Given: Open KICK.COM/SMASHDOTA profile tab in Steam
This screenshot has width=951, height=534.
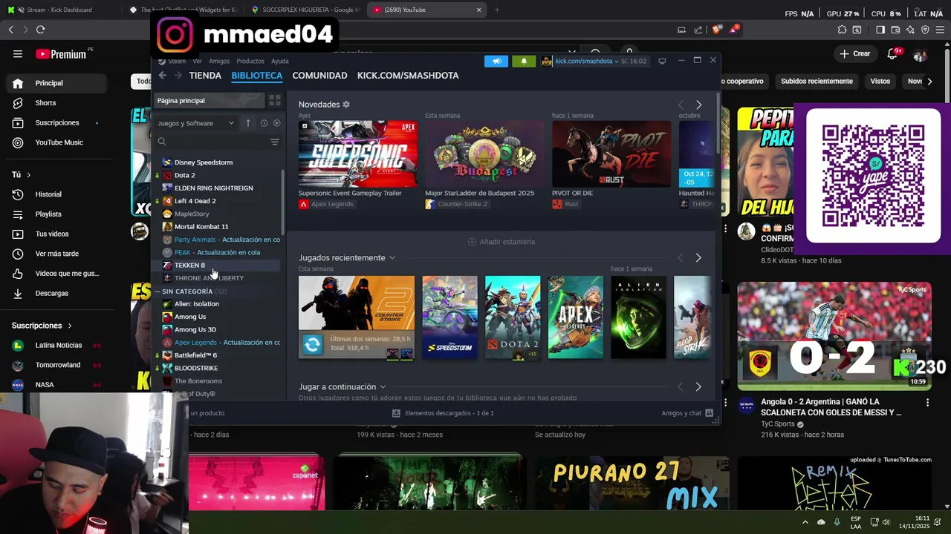Looking at the screenshot, I should point(408,76).
